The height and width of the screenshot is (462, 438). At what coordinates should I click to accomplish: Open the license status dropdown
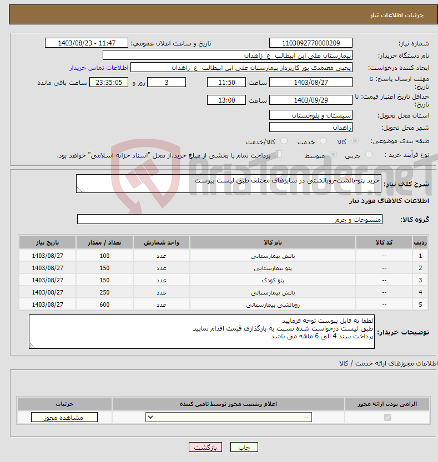click(x=229, y=417)
